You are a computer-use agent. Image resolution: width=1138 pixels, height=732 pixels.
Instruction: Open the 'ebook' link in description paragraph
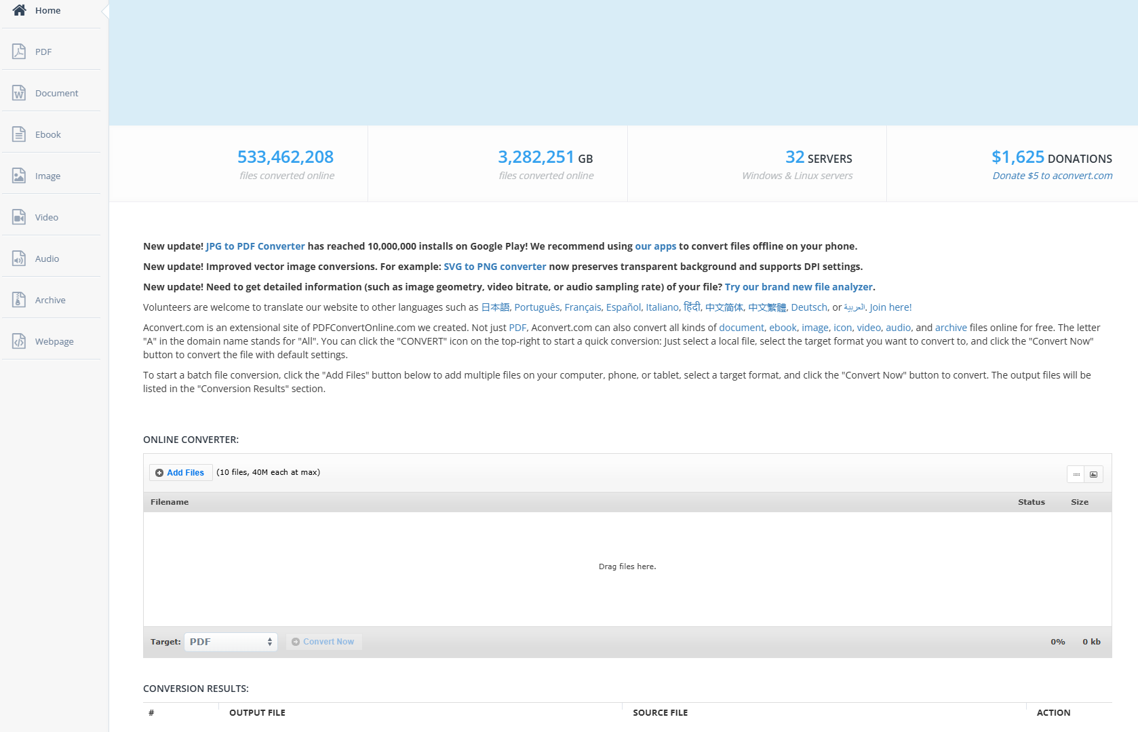point(783,328)
